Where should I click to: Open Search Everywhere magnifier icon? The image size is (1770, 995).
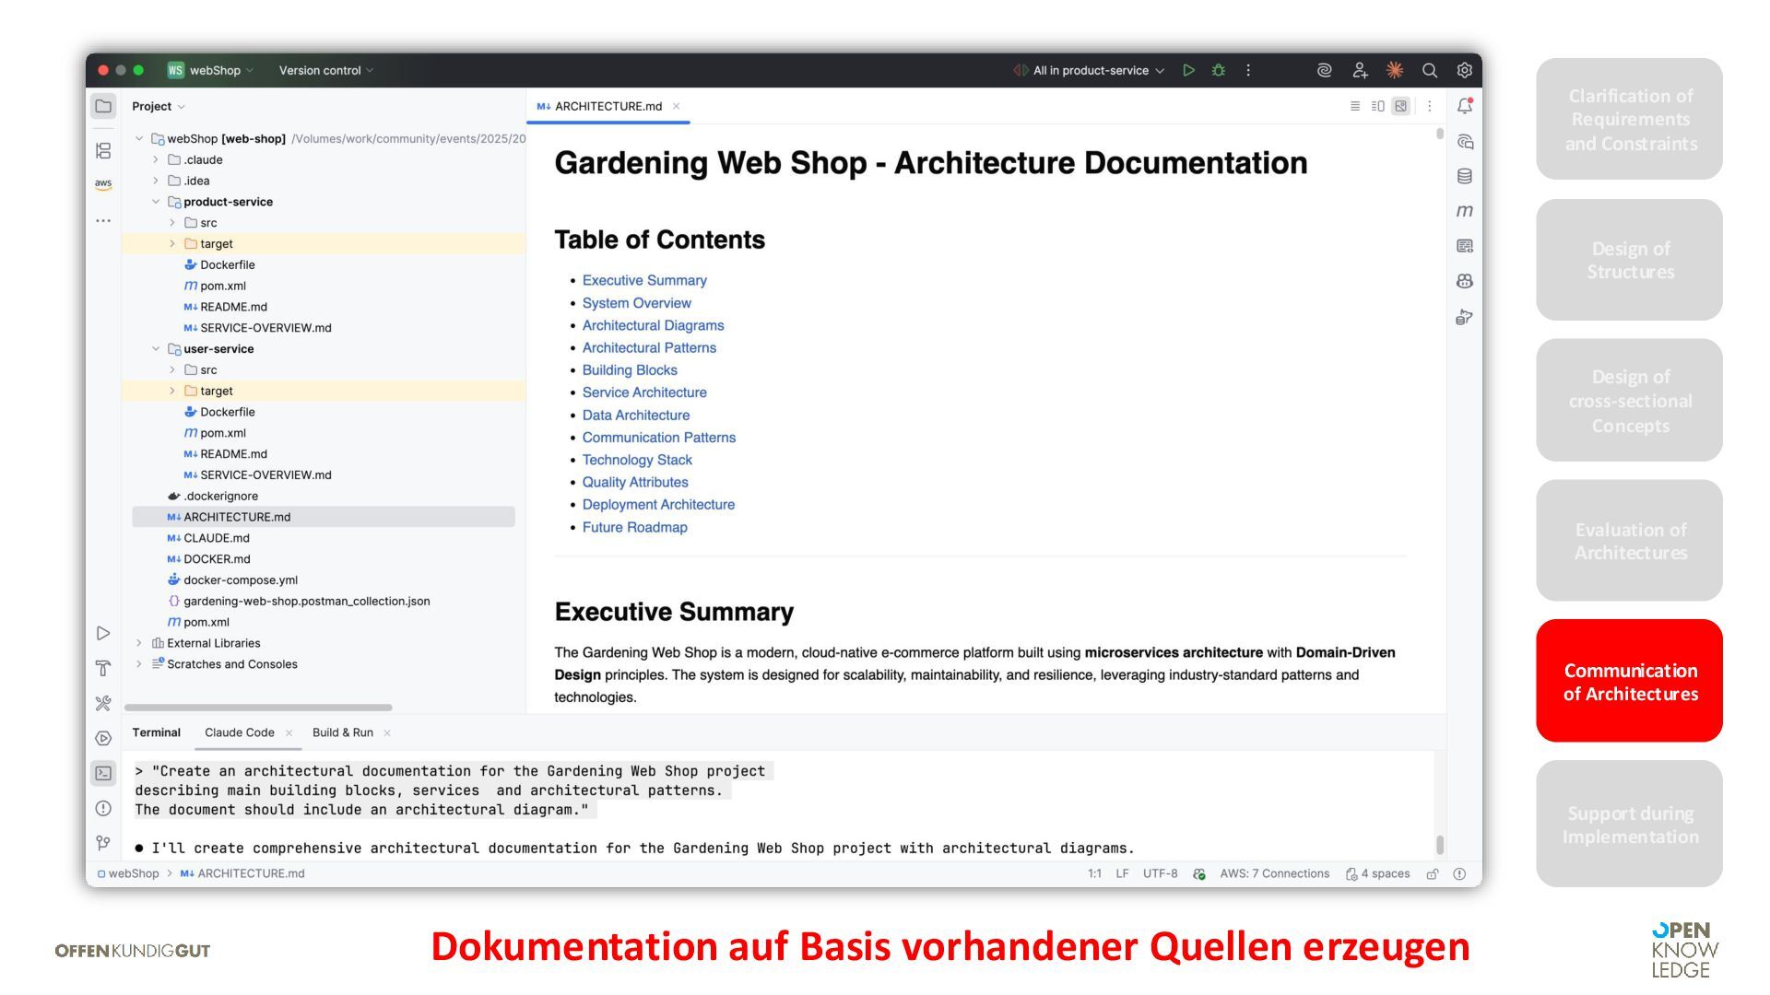coord(1429,70)
